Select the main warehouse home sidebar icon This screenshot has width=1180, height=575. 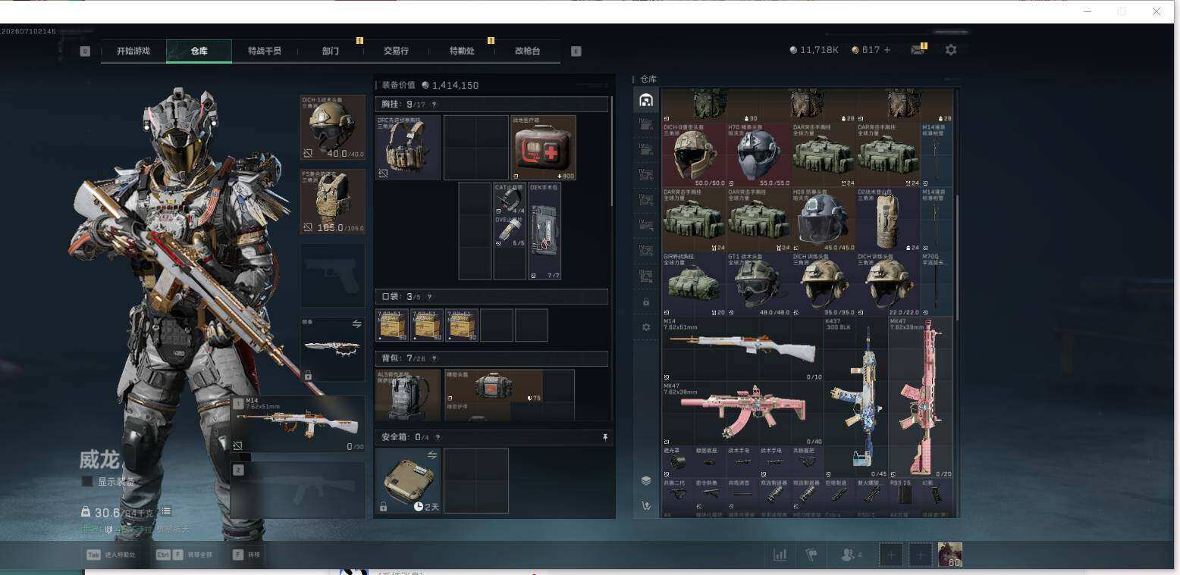(646, 100)
